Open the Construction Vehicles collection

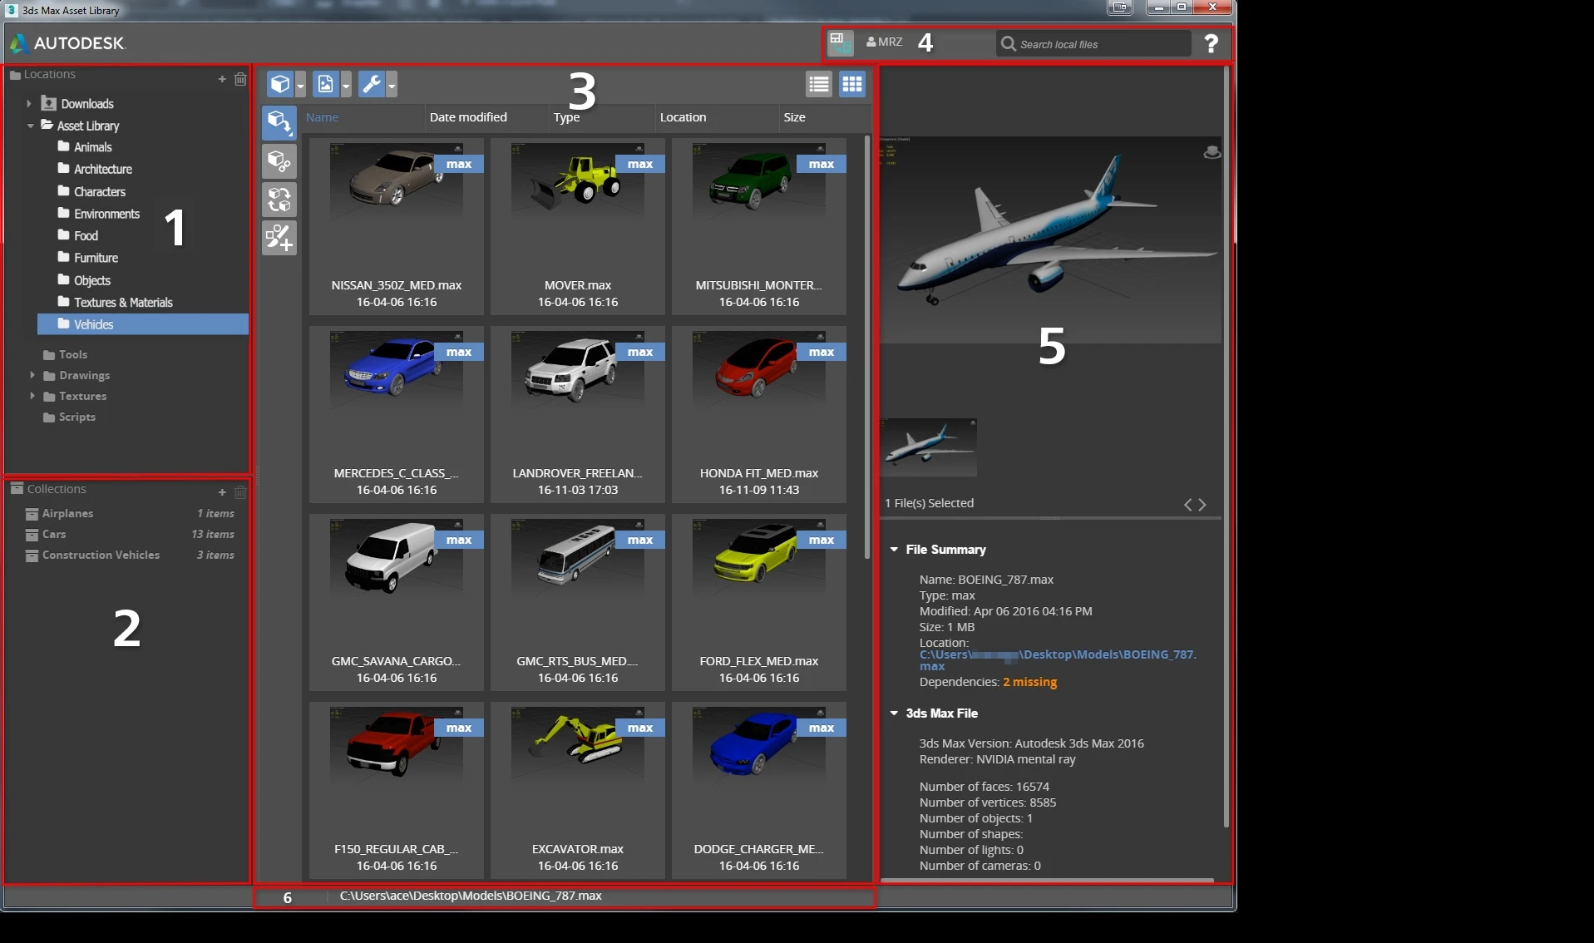129,555
